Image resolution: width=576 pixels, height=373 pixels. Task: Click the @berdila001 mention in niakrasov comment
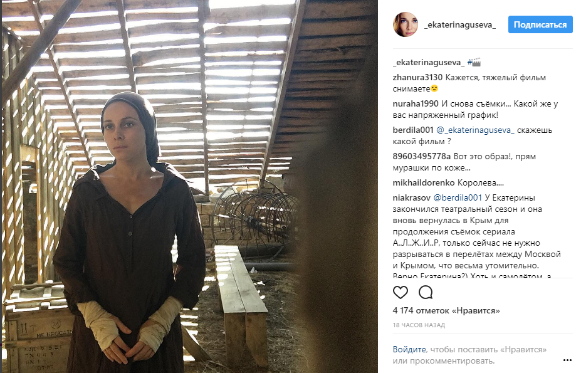[x=458, y=197]
